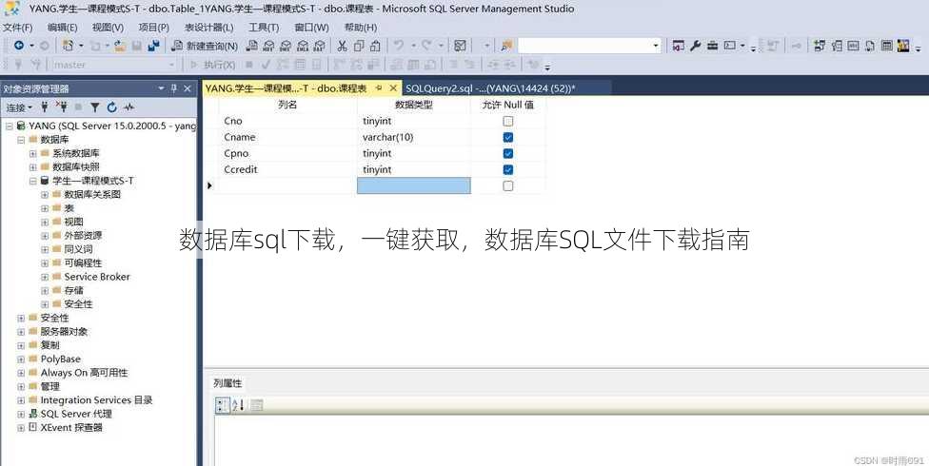Click the wrench Properties window icon
This screenshot has width=929, height=466.
(x=696, y=46)
